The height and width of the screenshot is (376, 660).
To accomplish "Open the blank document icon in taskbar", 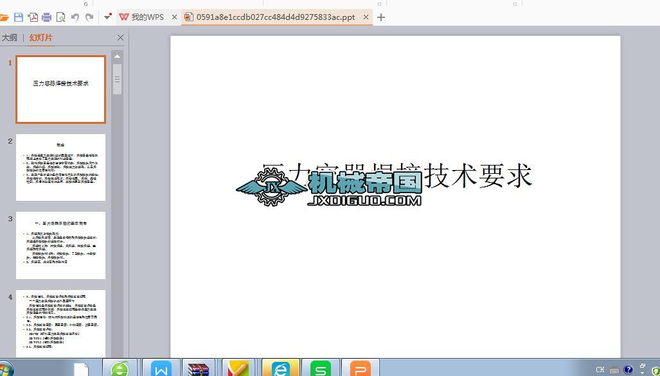I will 81,369.
